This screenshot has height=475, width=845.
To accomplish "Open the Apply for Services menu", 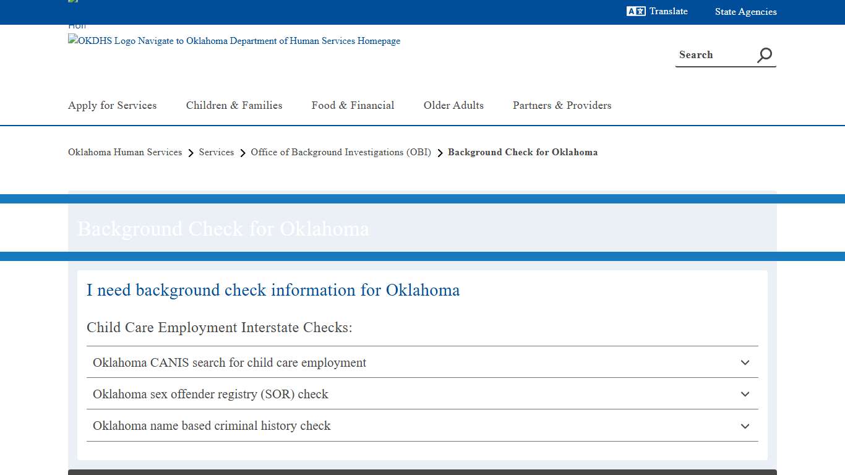I will [112, 105].
